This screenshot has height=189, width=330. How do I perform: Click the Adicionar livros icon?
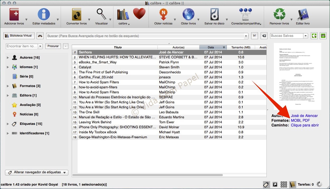click(14, 14)
